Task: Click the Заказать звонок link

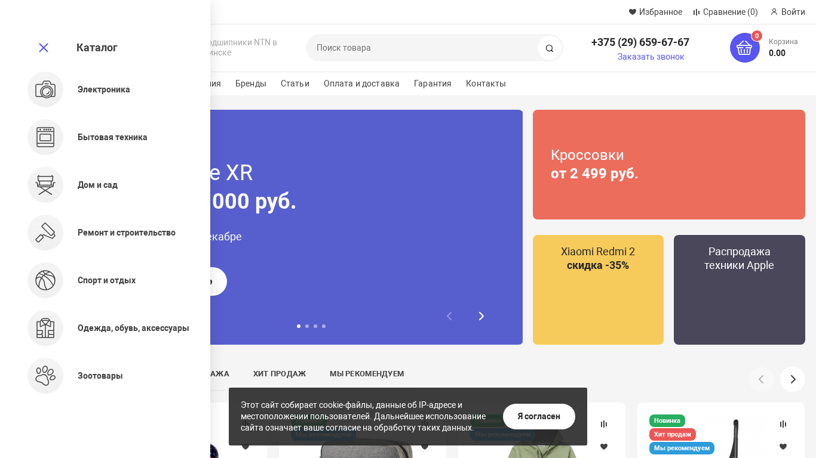Action: click(x=651, y=57)
